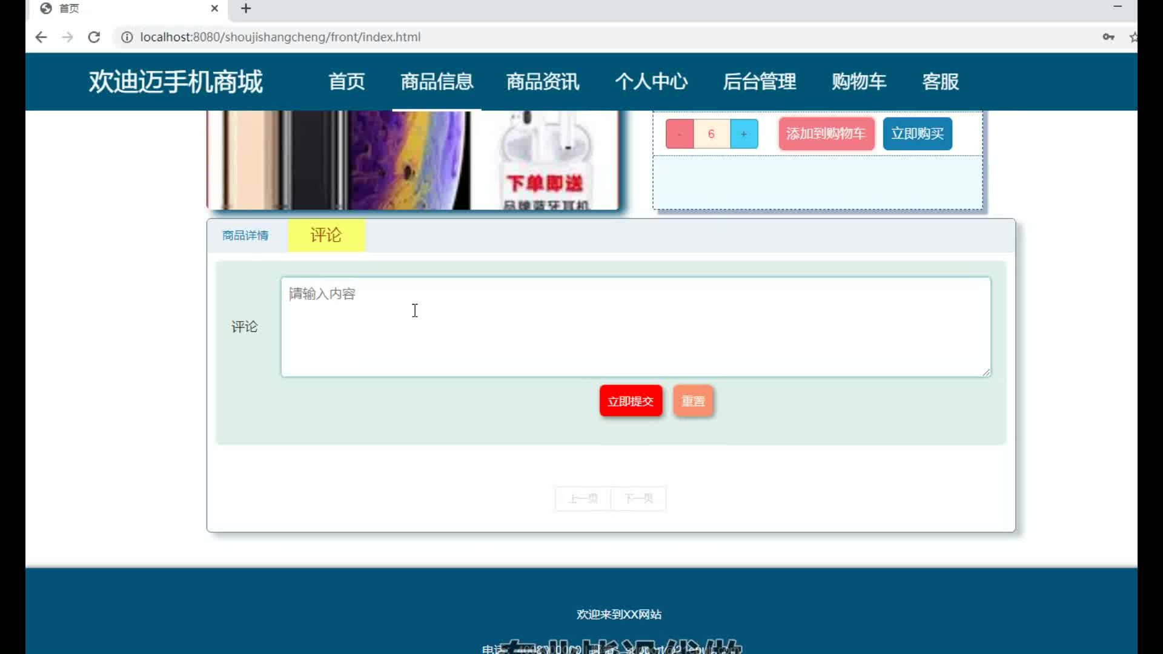
Task: Increase quantity with plus button
Action: [744, 134]
